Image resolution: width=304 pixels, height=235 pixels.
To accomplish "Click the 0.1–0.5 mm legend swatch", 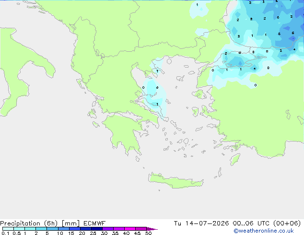I will pos(8,229).
